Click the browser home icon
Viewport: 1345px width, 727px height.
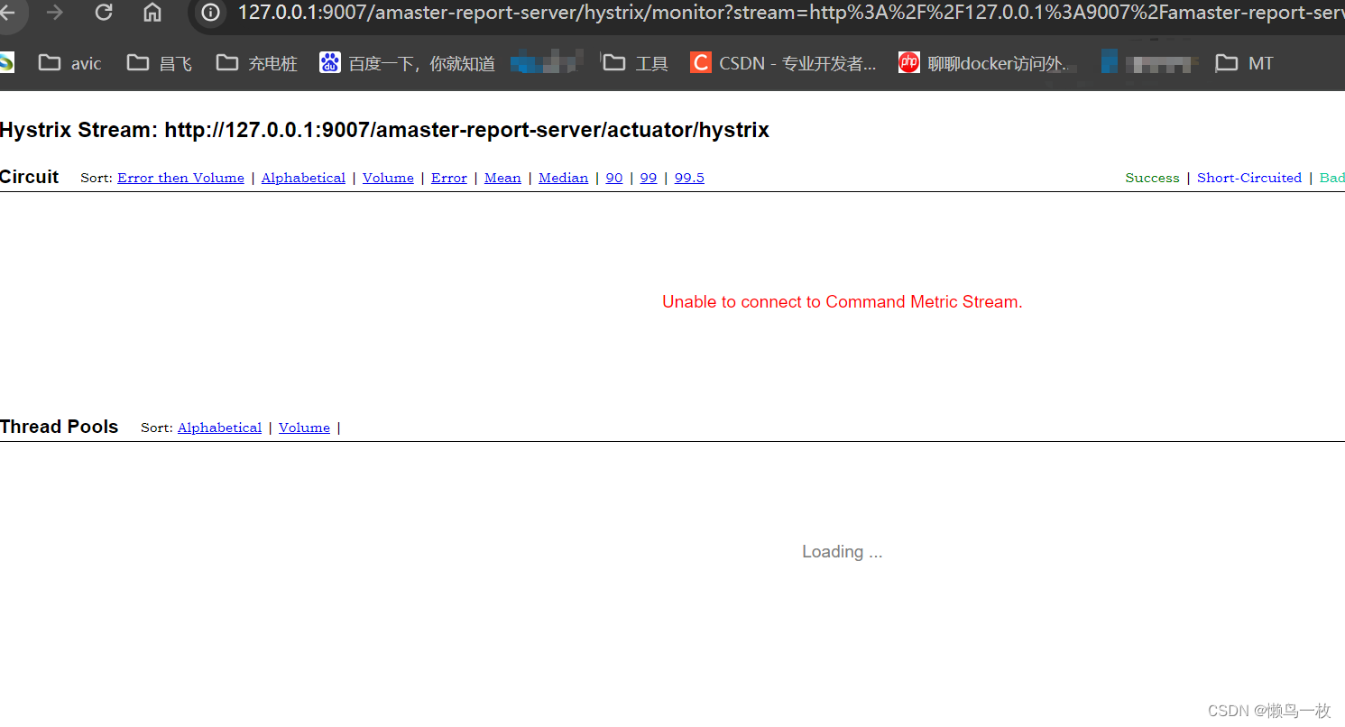click(x=151, y=13)
